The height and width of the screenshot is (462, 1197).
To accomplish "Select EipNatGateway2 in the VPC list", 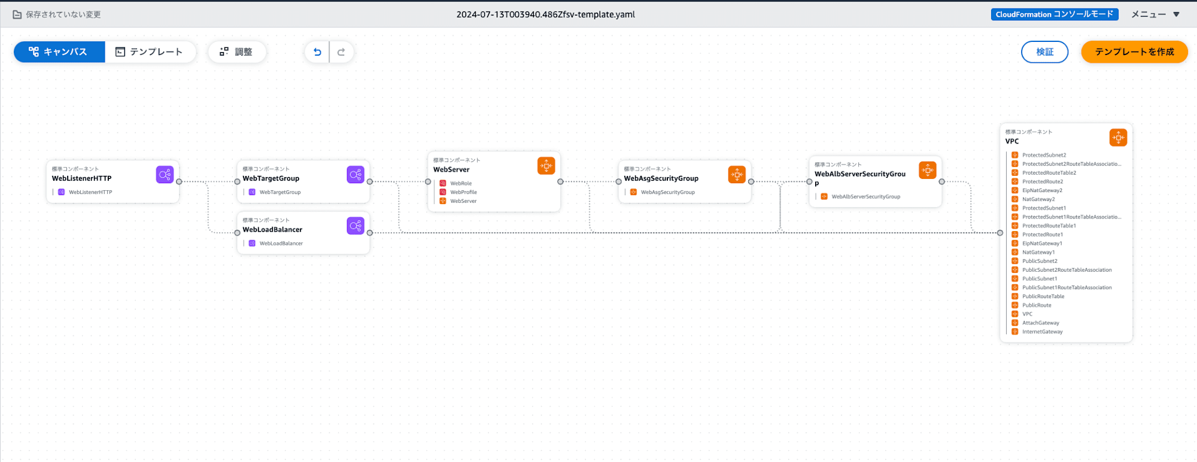I will coord(1043,190).
